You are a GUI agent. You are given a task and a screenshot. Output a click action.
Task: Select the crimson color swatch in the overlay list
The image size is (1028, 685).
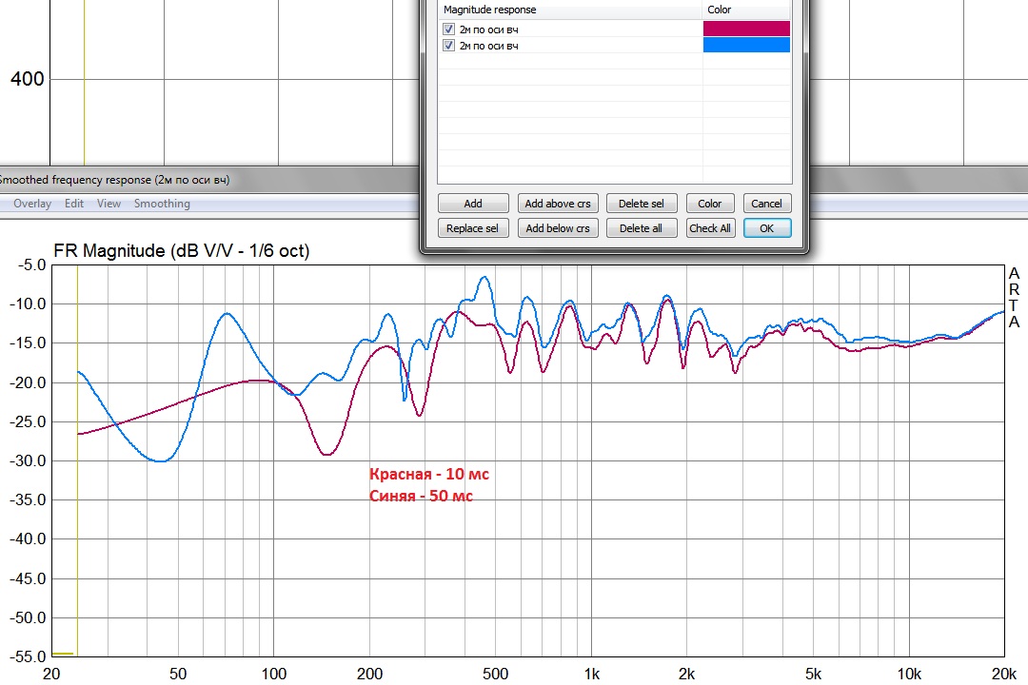click(746, 29)
